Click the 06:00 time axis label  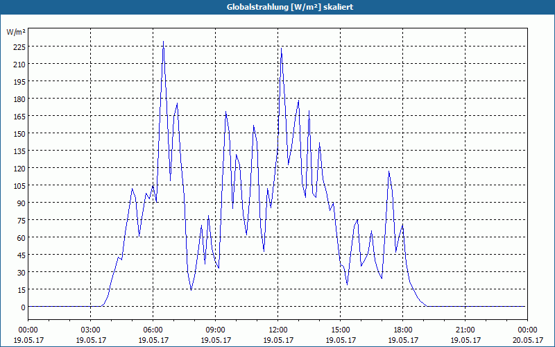153,330
